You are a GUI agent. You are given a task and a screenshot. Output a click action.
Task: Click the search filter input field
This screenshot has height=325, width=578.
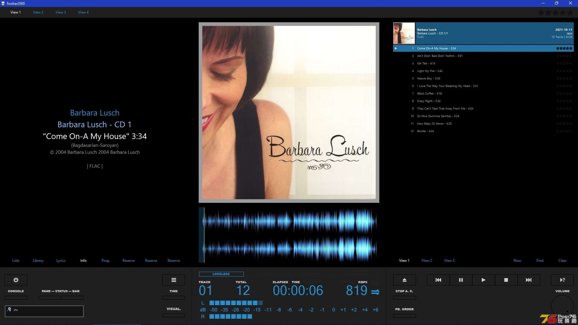tap(44, 311)
